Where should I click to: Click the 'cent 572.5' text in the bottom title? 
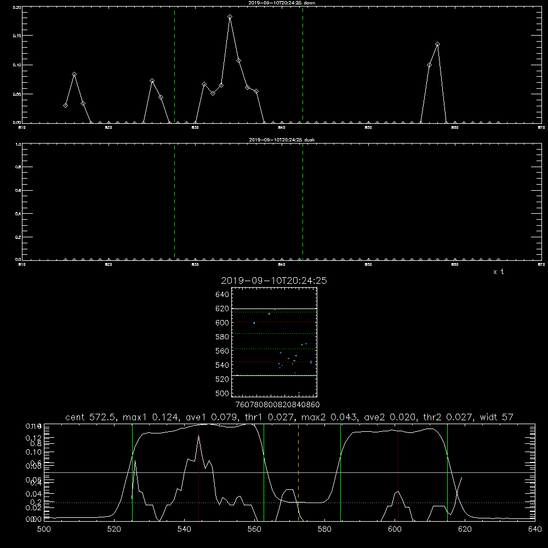pyautogui.click(x=91, y=417)
